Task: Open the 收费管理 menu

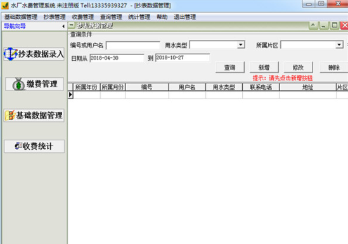Action: pyautogui.click(x=83, y=17)
